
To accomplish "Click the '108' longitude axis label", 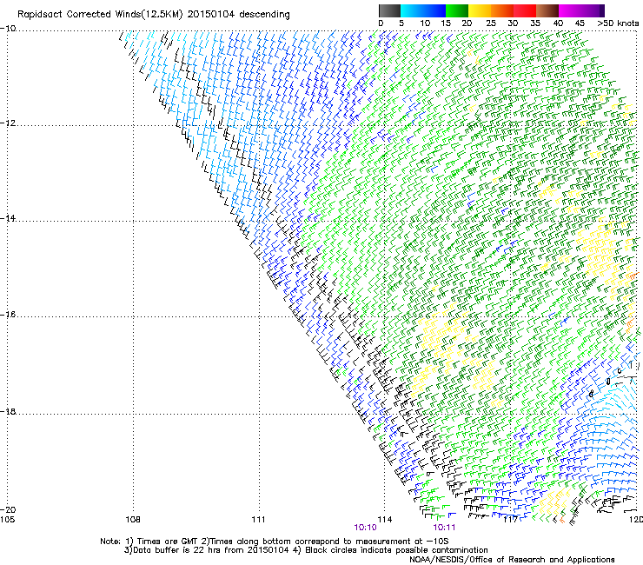I will (133, 520).
